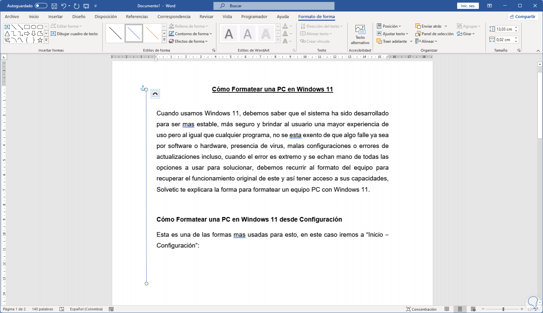The image size is (543, 313).
Task: Switch to Read Mode view
Action: pyautogui.click(x=447, y=309)
